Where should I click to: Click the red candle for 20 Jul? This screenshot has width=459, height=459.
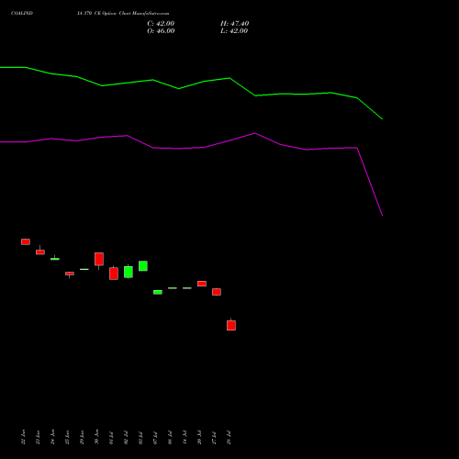(x=202, y=284)
